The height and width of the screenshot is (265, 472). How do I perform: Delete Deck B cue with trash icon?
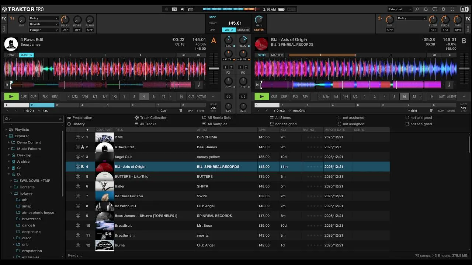tap(431, 111)
